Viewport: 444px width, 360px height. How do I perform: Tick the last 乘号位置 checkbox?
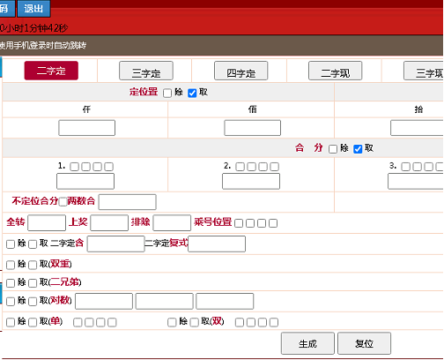pyautogui.click(x=273, y=223)
